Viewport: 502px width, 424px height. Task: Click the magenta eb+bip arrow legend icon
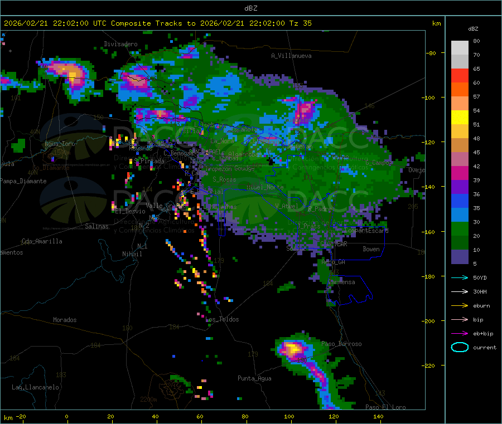pos(460,334)
